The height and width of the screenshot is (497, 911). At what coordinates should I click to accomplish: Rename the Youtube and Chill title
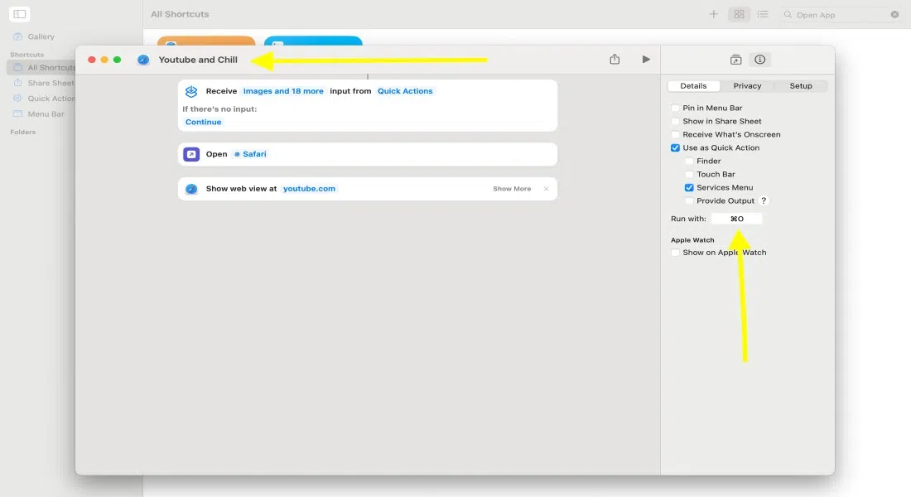pyautogui.click(x=198, y=60)
